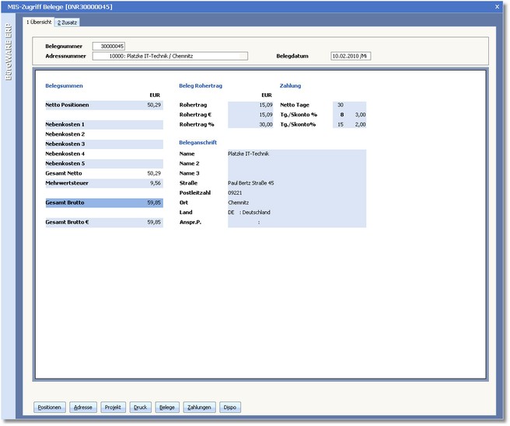
Task: Click the Belegnummer input field
Action: tap(109, 47)
